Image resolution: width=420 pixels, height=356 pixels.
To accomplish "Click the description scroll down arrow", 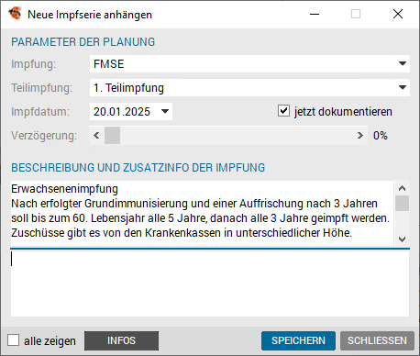I will (x=402, y=239).
